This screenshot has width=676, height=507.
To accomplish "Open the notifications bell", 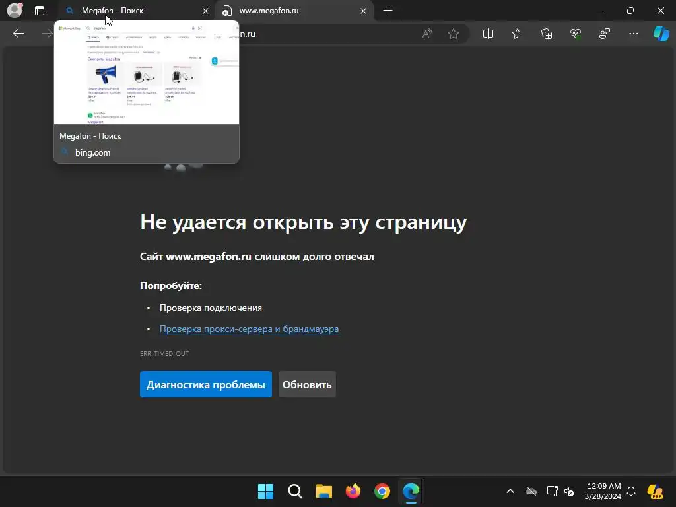I will point(631,491).
